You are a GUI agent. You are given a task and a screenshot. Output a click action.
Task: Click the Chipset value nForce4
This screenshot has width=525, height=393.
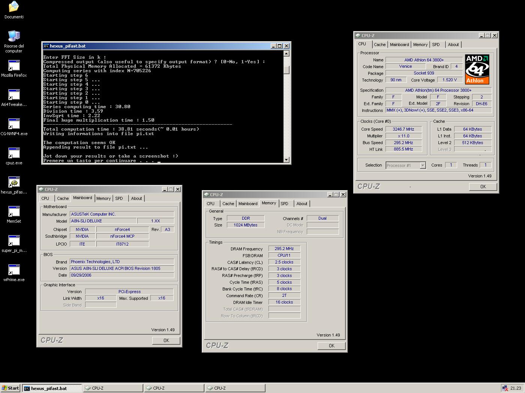(x=122, y=229)
